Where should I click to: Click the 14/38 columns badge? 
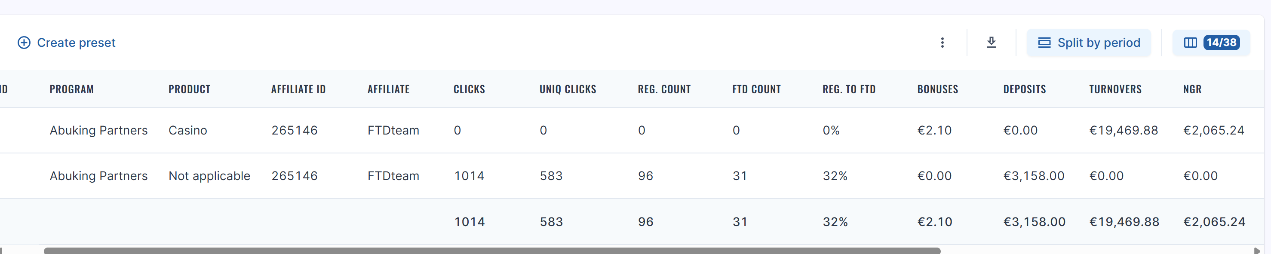point(1221,43)
